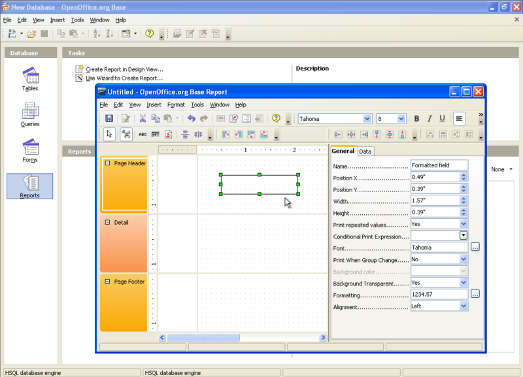
Task: Click the Undo arrow icon
Action: click(x=192, y=118)
